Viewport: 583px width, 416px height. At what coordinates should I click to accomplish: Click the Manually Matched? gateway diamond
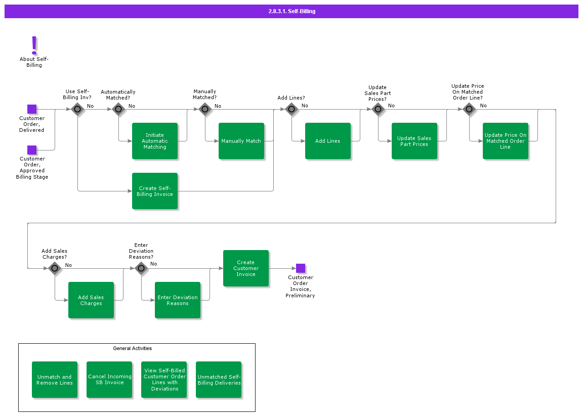tap(205, 109)
